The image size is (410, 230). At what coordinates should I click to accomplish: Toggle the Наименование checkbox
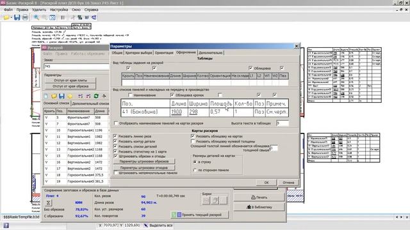pos(130,95)
